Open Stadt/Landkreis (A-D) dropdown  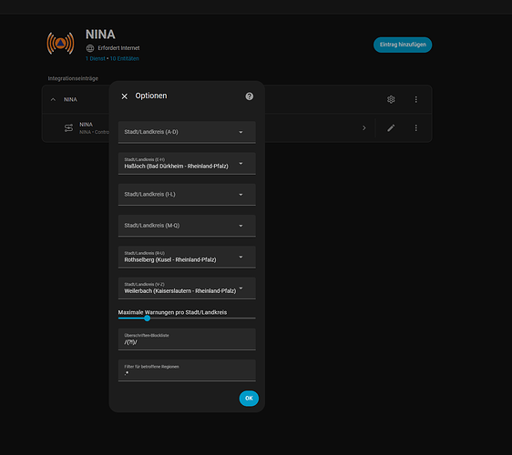click(x=187, y=132)
